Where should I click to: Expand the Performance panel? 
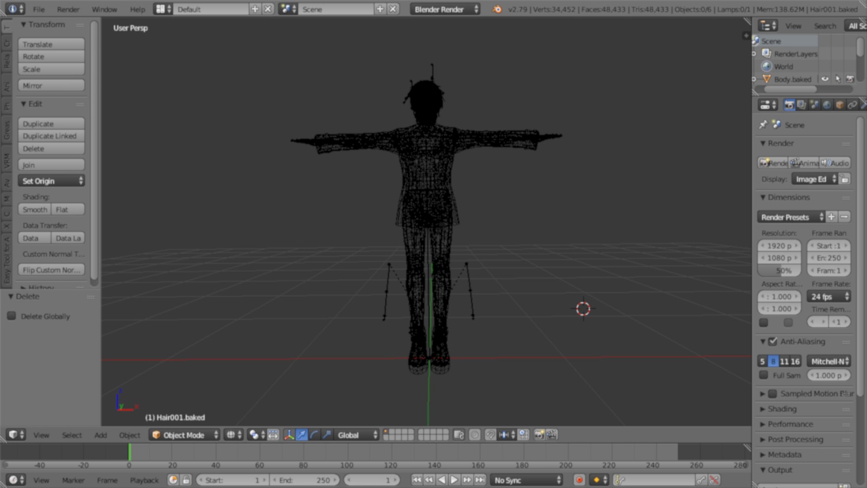(790, 424)
